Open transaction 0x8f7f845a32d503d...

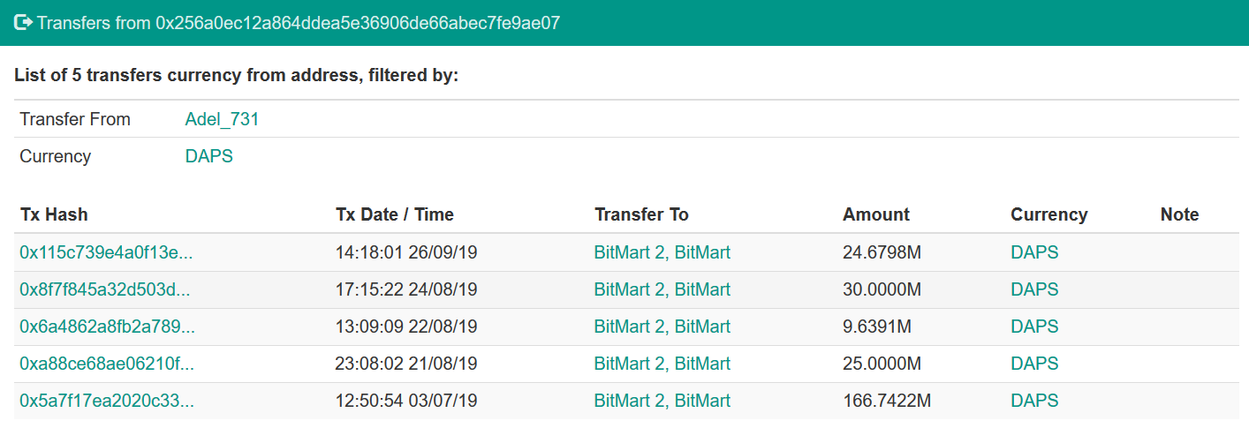tap(105, 289)
